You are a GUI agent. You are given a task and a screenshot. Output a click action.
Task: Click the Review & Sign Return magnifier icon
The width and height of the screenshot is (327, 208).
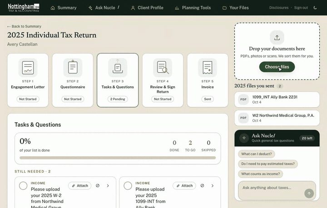(163, 68)
